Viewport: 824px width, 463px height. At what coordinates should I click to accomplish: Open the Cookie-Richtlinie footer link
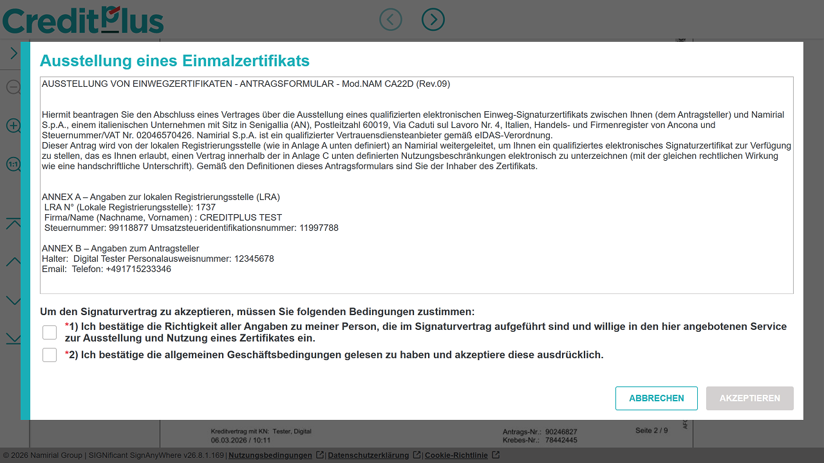tap(456, 455)
